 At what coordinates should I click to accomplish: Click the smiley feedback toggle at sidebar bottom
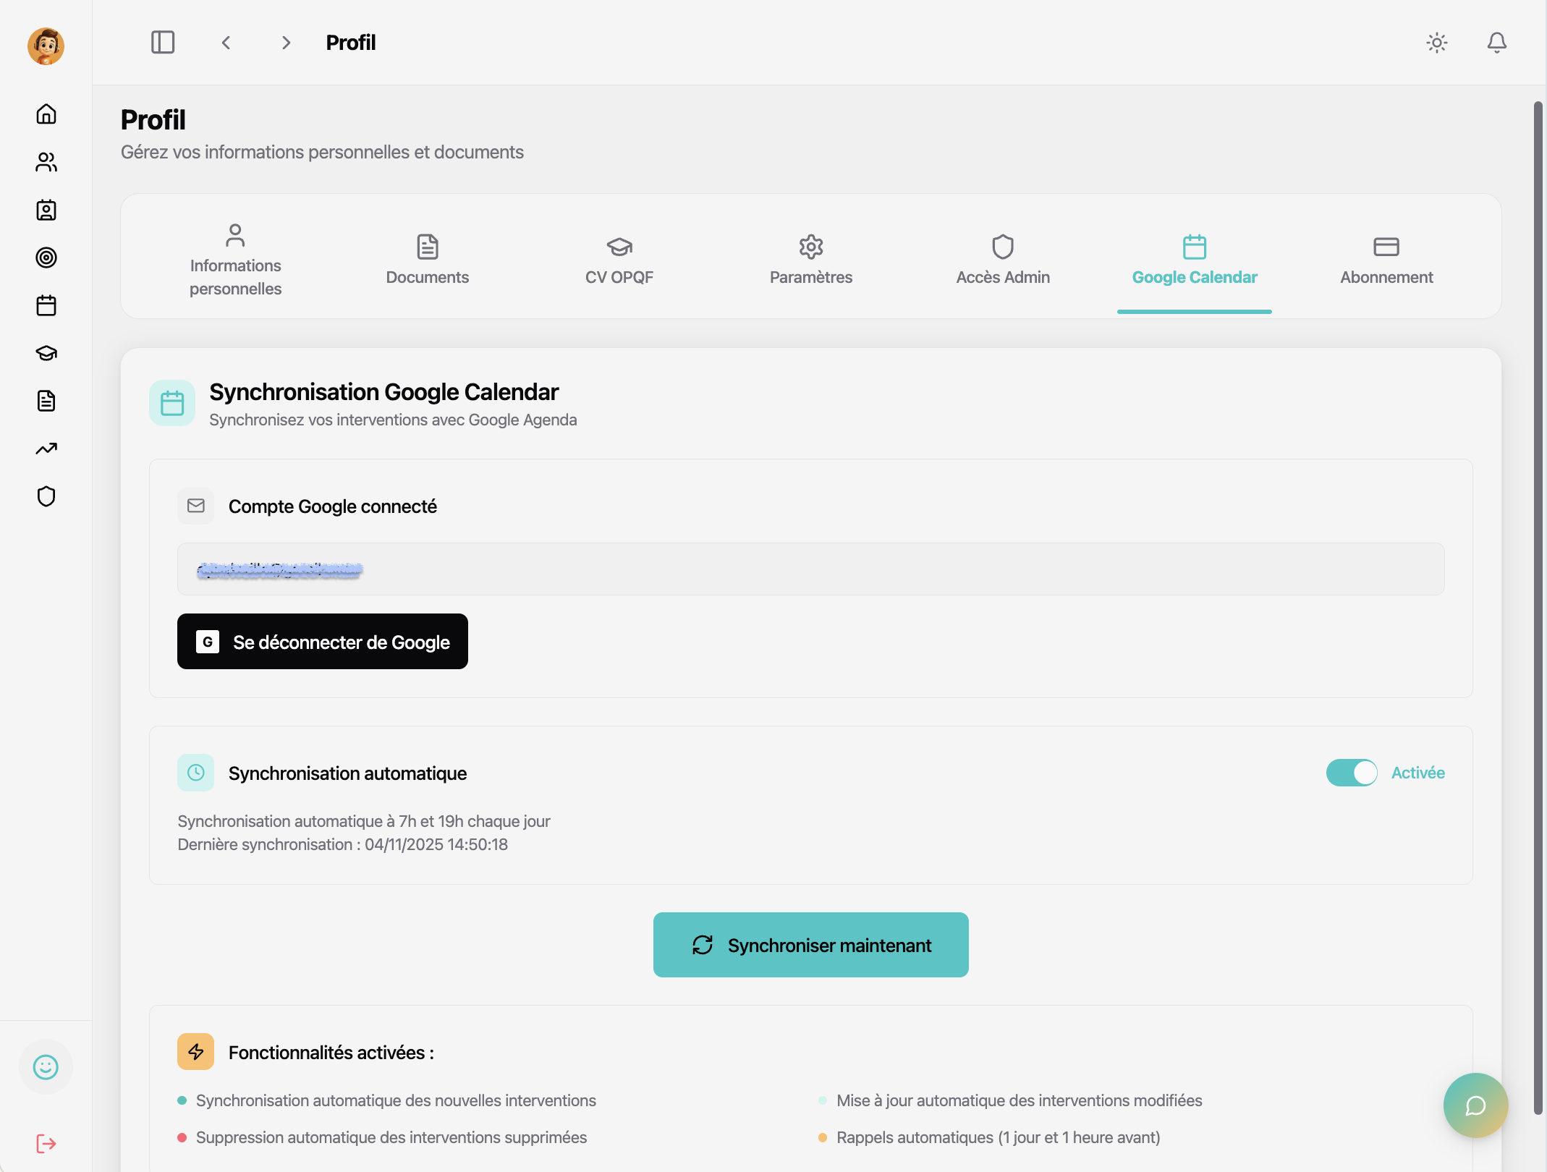[x=46, y=1066]
